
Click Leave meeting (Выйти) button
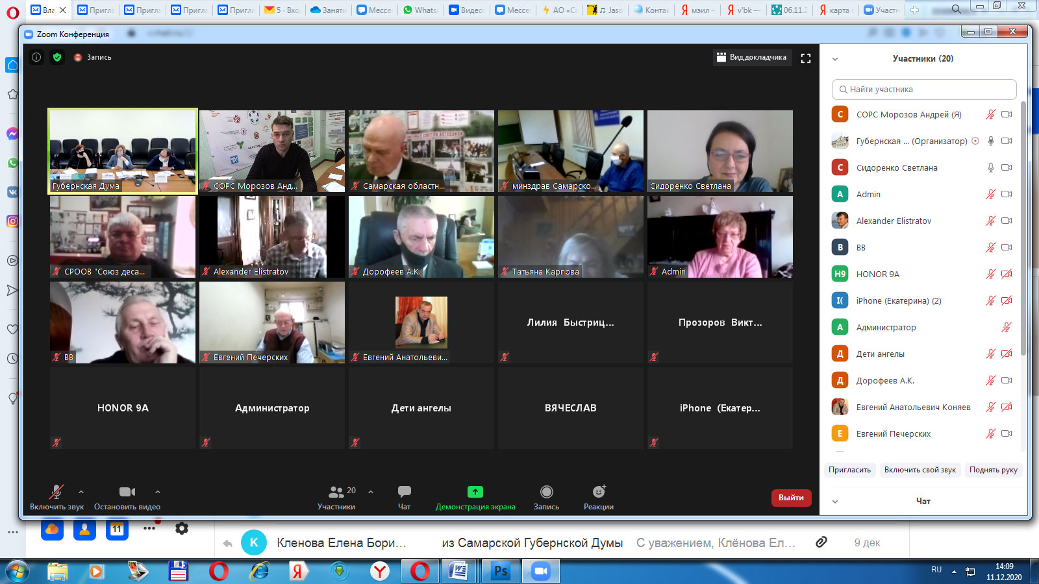[791, 498]
